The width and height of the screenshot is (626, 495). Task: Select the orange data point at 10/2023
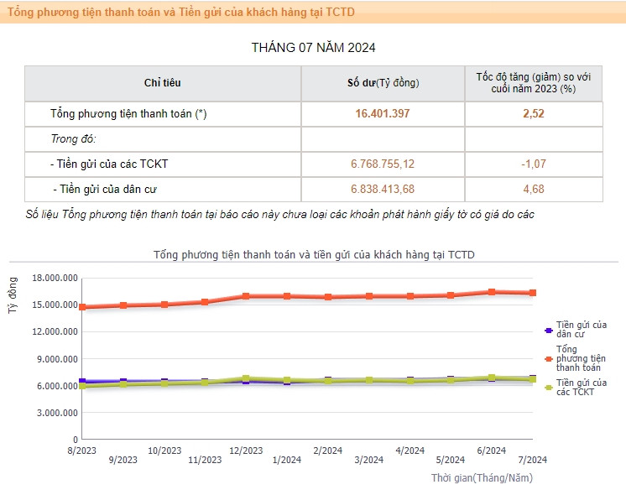164,305
